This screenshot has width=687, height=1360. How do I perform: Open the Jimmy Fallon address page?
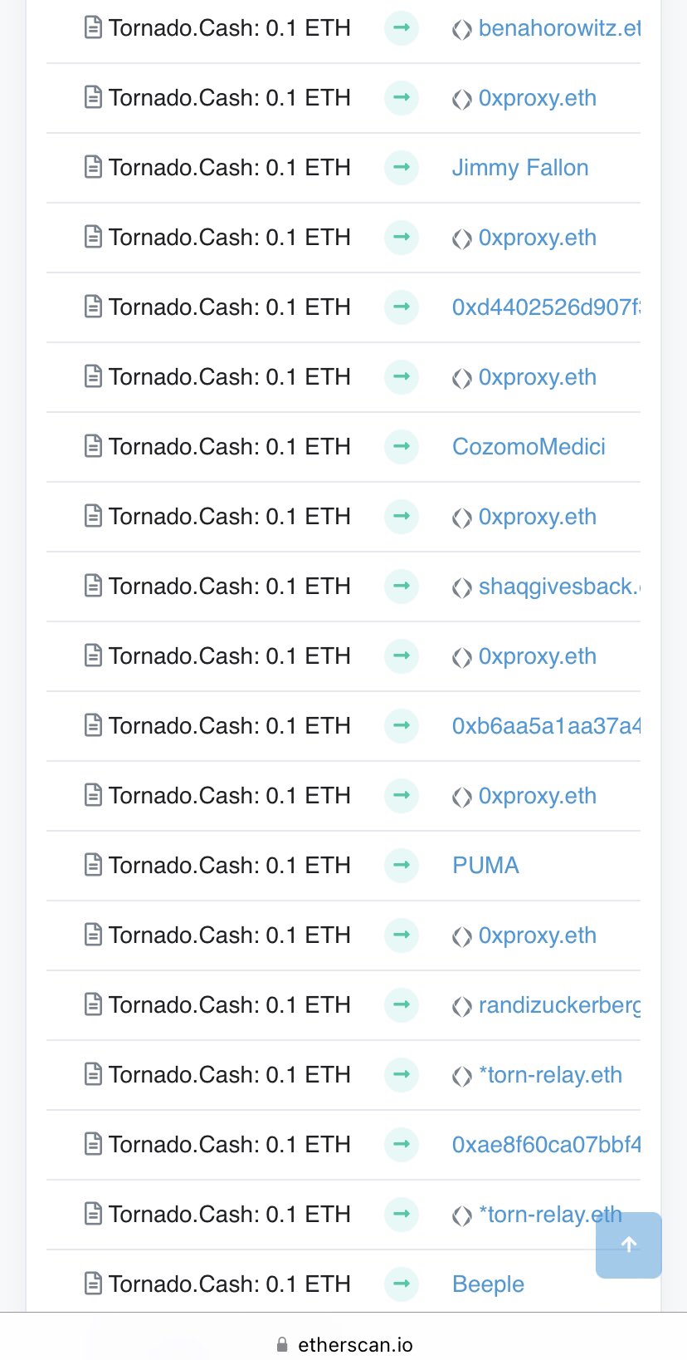click(x=520, y=168)
